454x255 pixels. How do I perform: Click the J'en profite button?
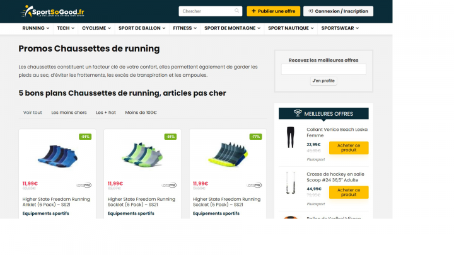[323, 81]
